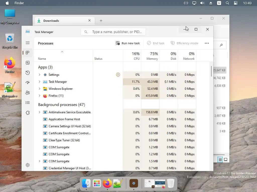Select the Certificate Enrollment Control process
This screenshot has width=257, height=192.
click(115, 133)
